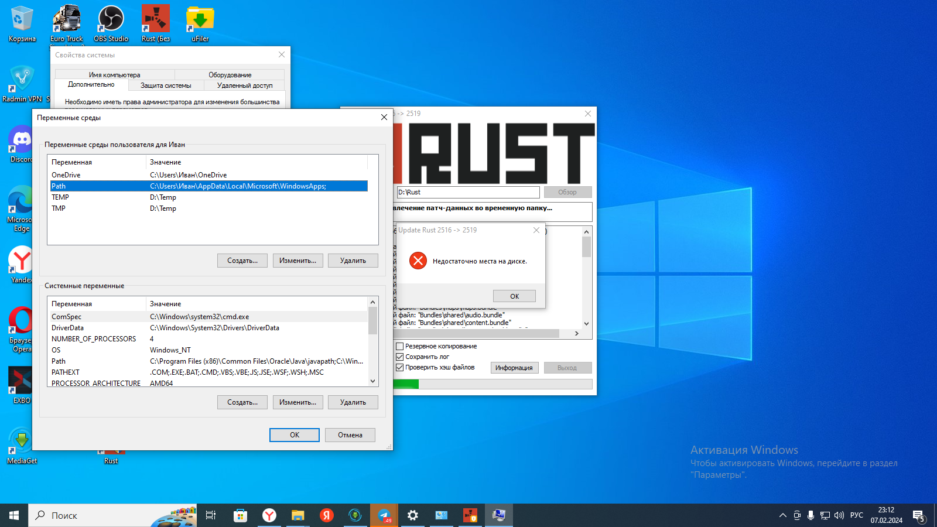
Task: Select the user Path variable row
Action: (209, 186)
